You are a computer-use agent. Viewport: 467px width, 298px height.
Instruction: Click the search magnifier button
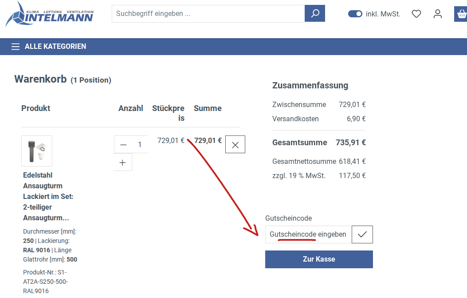(315, 14)
